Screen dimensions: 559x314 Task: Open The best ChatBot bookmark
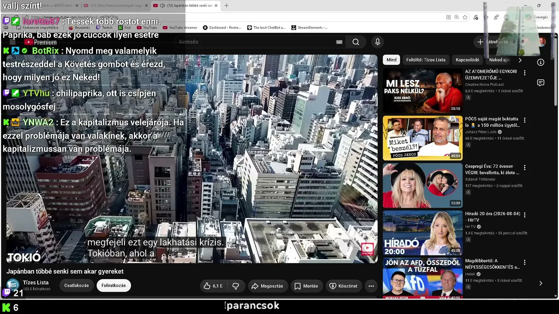coord(266,27)
